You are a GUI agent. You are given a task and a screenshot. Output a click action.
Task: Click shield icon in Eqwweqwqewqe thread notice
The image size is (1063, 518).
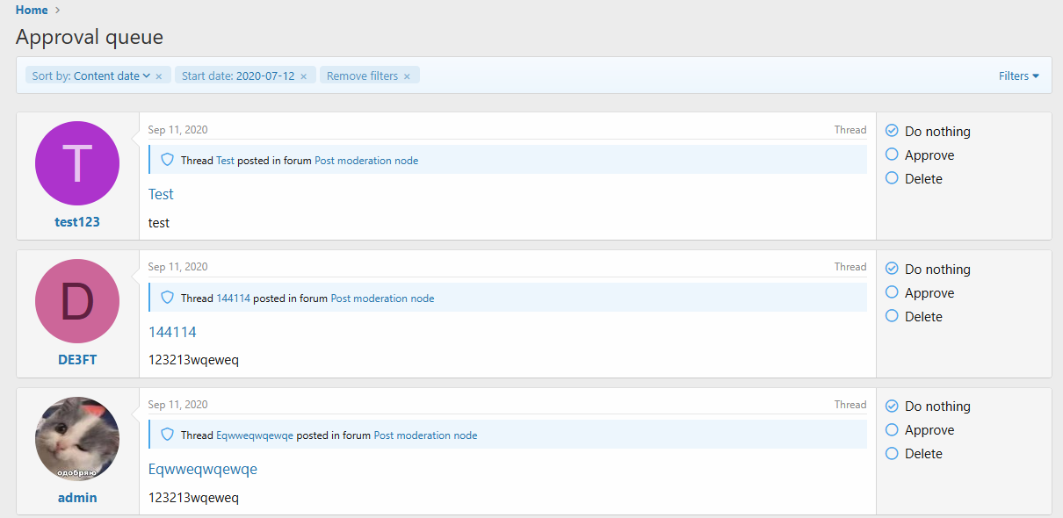pos(168,435)
